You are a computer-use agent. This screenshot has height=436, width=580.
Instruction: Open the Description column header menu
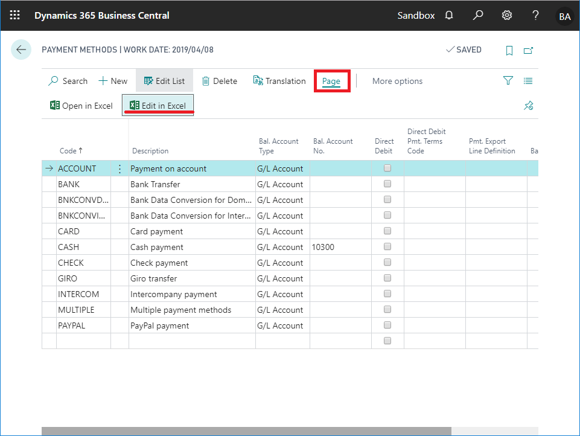point(150,151)
